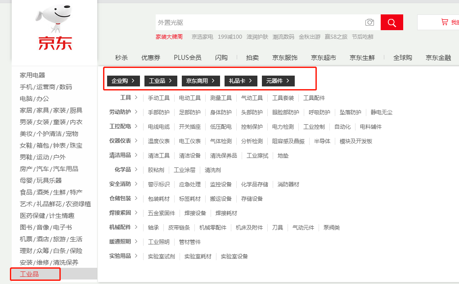459x284 pixels.
Task: Expand the 机械配件 category row
Action: [x=123, y=227]
